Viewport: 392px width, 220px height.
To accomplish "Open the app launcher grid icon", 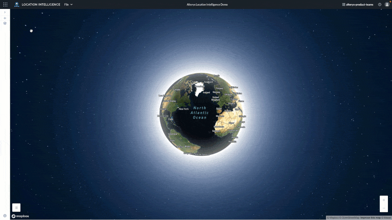I will 5,4.
